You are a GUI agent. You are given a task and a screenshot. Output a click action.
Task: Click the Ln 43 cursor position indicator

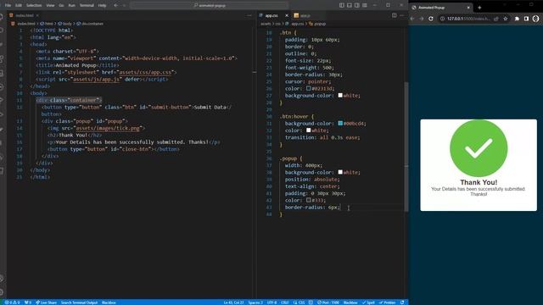234,302
